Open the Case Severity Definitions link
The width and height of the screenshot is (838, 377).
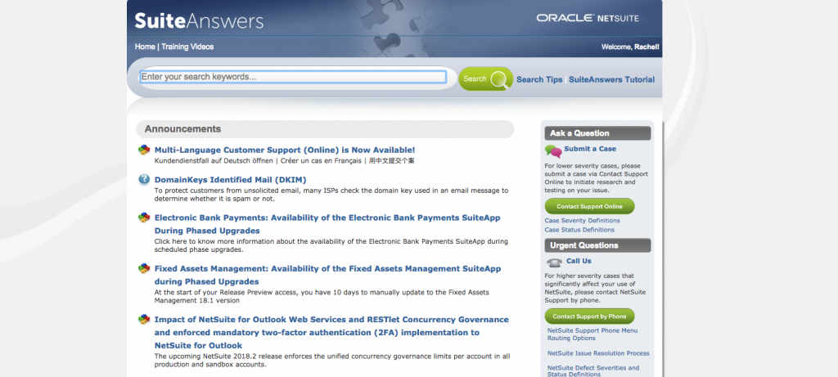pos(582,221)
